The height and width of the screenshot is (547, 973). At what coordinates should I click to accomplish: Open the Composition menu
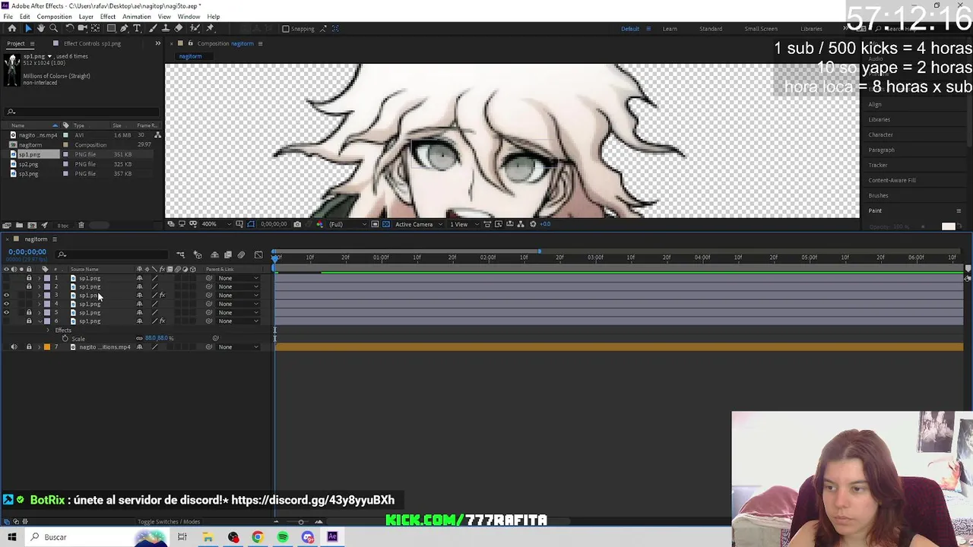click(x=54, y=17)
